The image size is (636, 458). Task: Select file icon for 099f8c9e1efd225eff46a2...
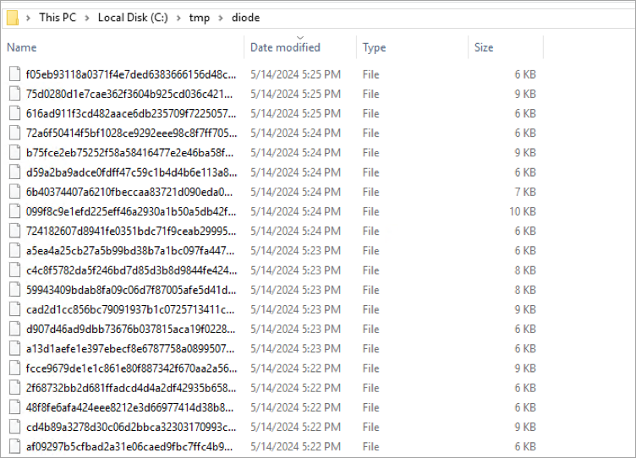click(x=15, y=211)
